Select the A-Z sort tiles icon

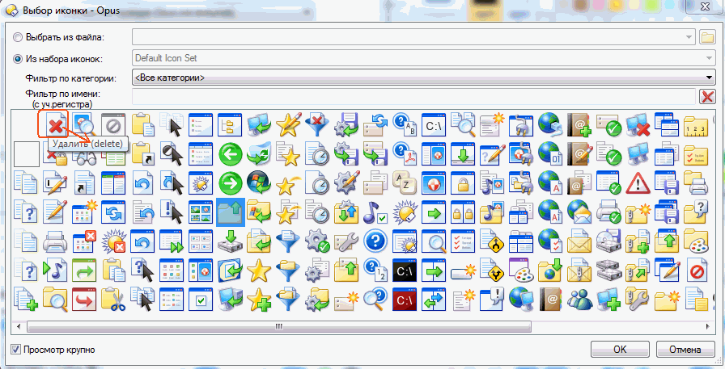coord(405,182)
